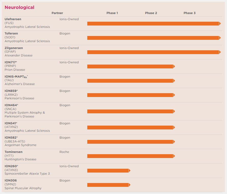227x194 pixels.
Task: Click the Ulefnersen drug name
Action: pos(13,19)
